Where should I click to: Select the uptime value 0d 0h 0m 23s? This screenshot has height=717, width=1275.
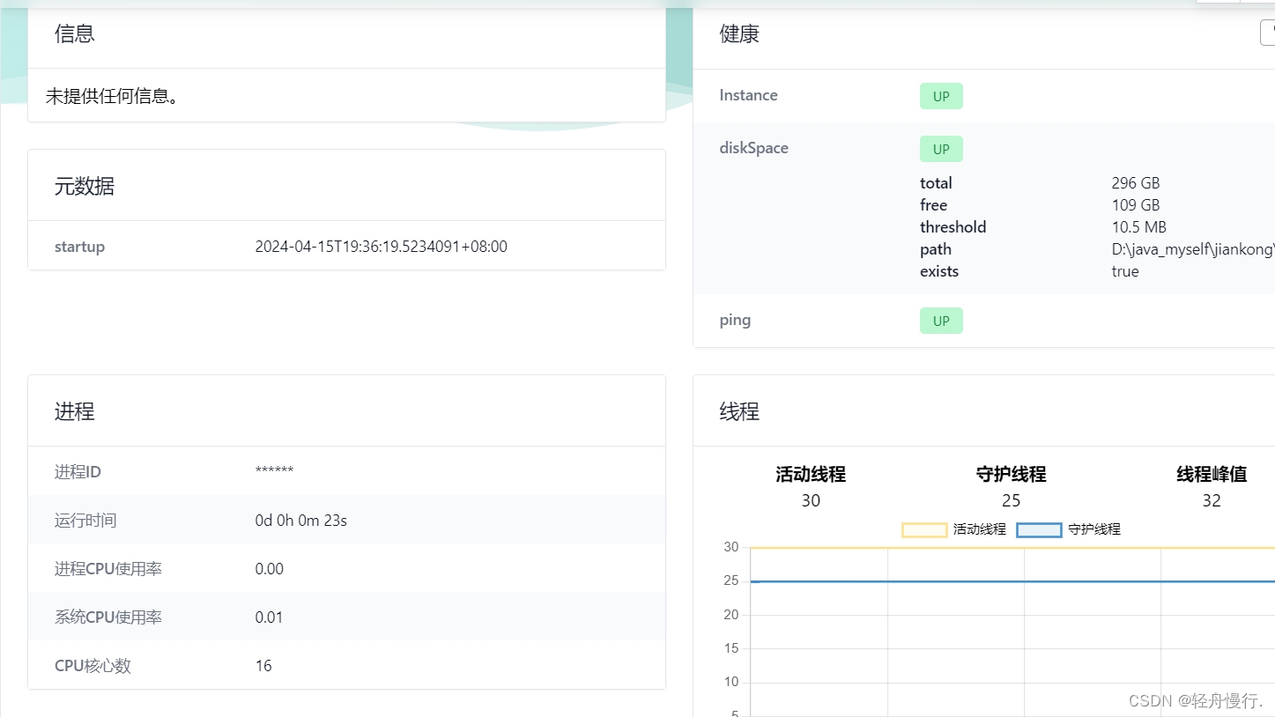coord(301,521)
